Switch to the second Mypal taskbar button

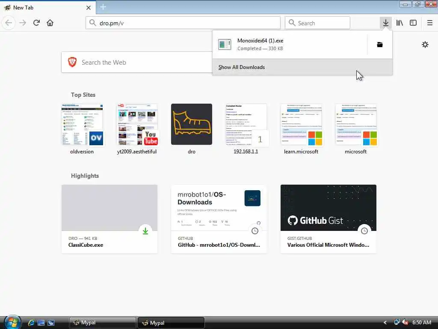(171, 323)
